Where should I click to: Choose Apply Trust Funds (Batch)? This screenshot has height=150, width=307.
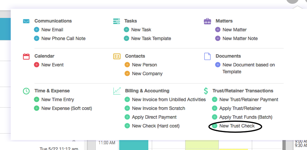(246, 117)
